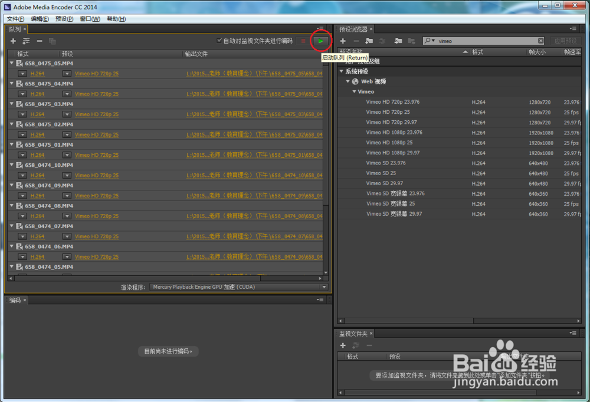Open the search magnifier options in the preset browser

tap(430, 41)
